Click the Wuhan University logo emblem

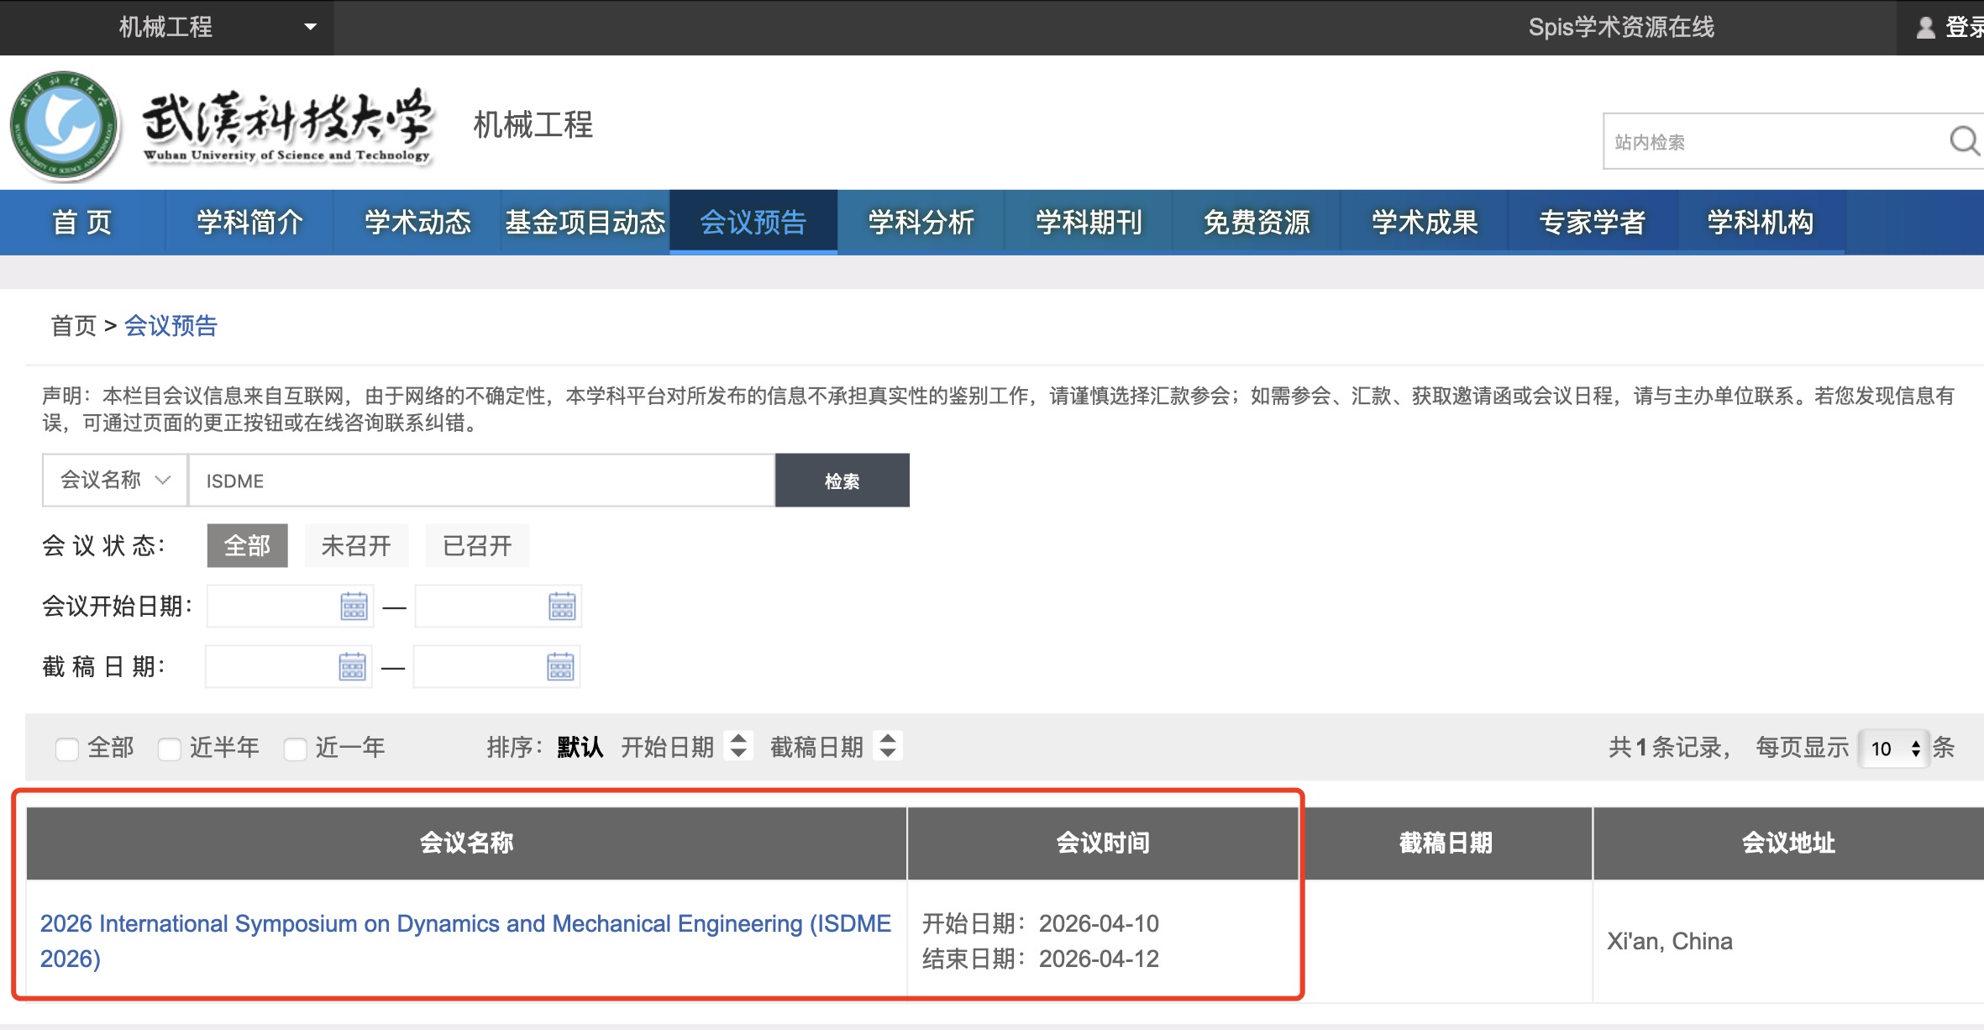point(65,126)
